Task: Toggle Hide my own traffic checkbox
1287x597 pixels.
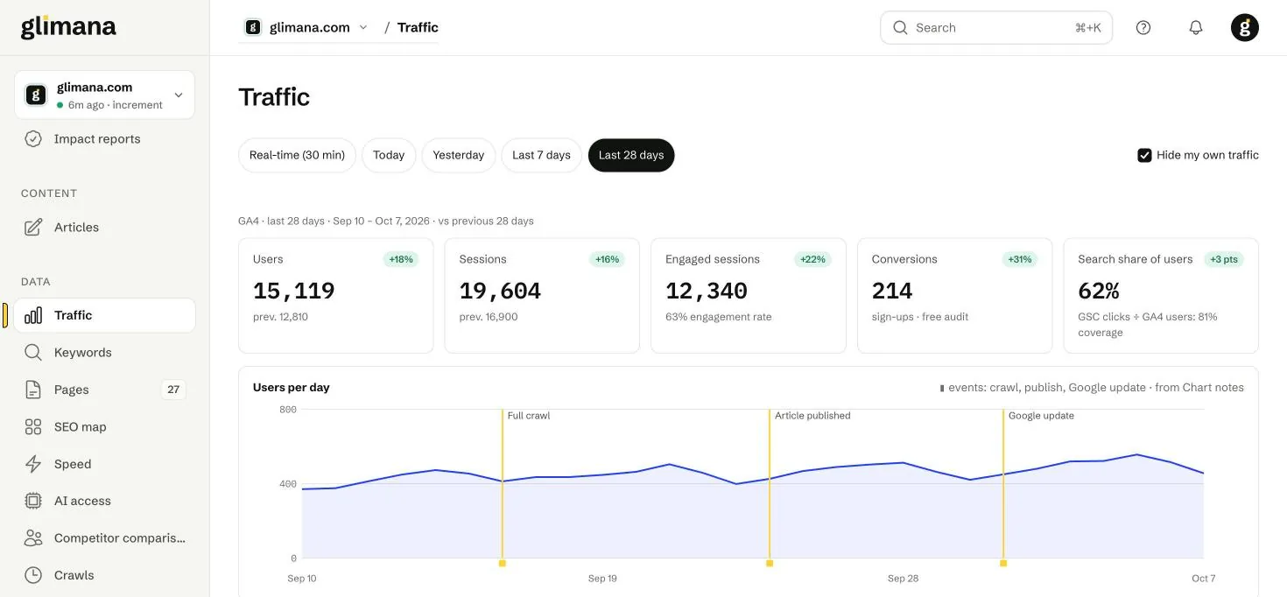Action: tap(1144, 155)
